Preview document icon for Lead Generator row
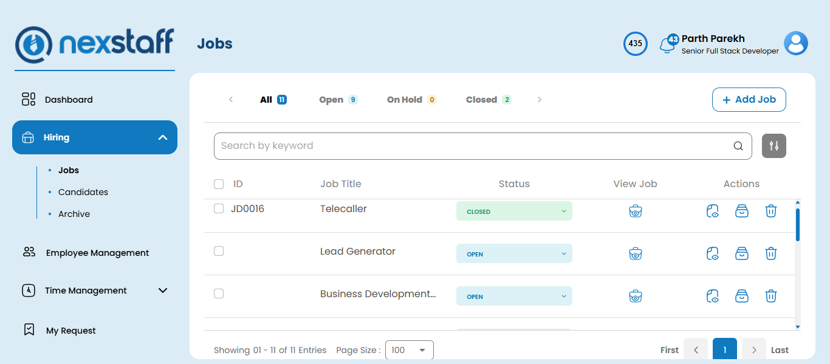The height and width of the screenshot is (364, 830). (x=713, y=253)
